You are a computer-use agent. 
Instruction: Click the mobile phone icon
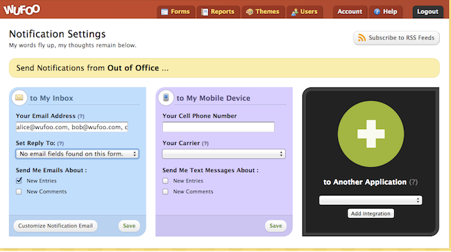[166, 97]
